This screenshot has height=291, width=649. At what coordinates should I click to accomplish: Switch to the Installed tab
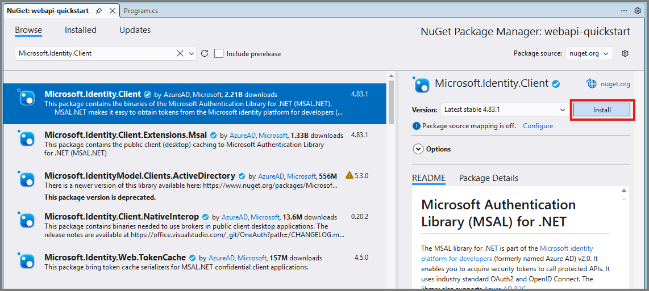pos(80,30)
